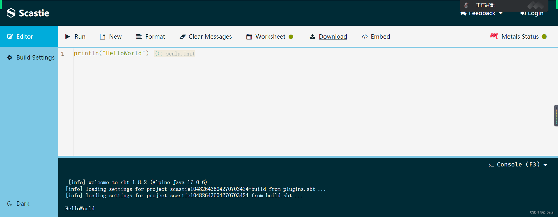Click the Build Settings gear icon
The width and height of the screenshot is (558, 217).
pos(10,58)
